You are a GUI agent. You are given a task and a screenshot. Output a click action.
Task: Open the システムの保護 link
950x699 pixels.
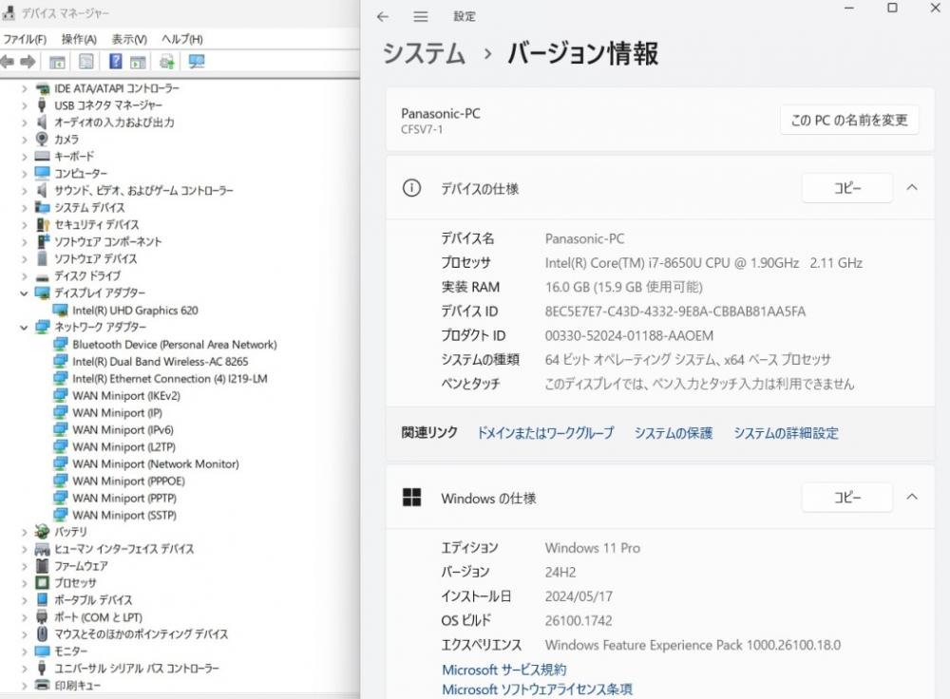coord(674,432)
